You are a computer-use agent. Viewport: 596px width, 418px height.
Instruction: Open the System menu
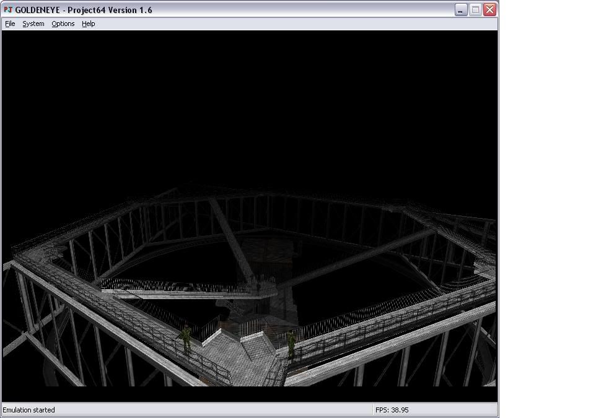[x=33, y=24]
